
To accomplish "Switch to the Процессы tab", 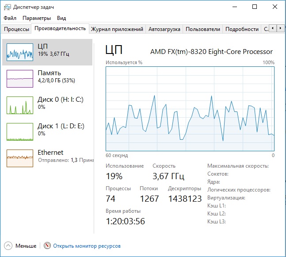I will point(16,29).
